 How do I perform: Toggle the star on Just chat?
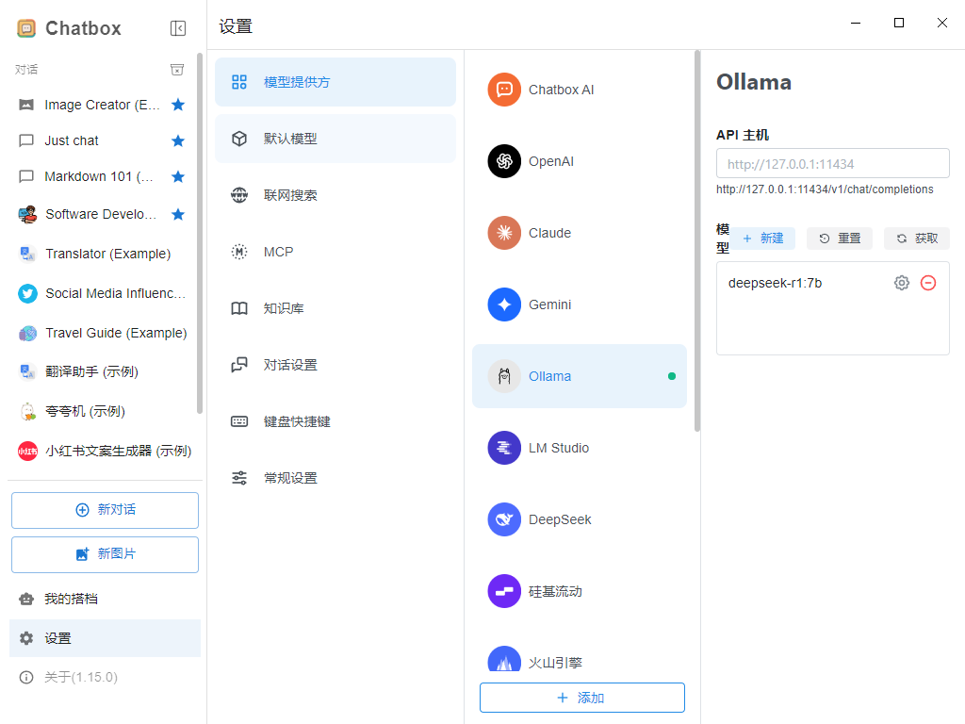(x=178, y=140)
